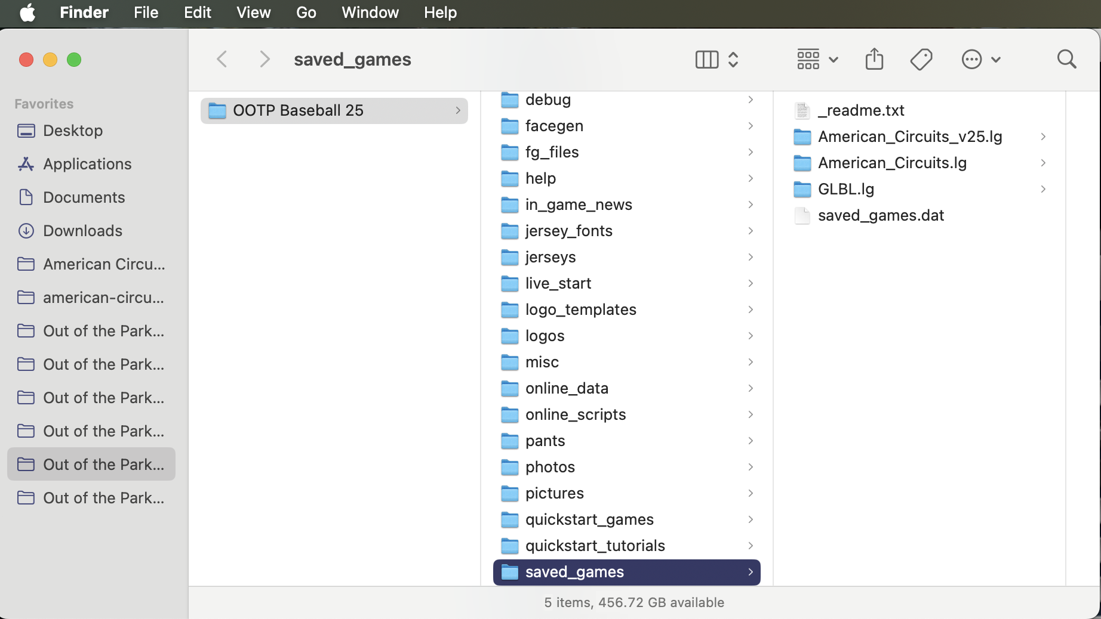Viewport: 1101px width, 619px height.
Task: Select american-circu... sidebar folder
Action: 91,298
